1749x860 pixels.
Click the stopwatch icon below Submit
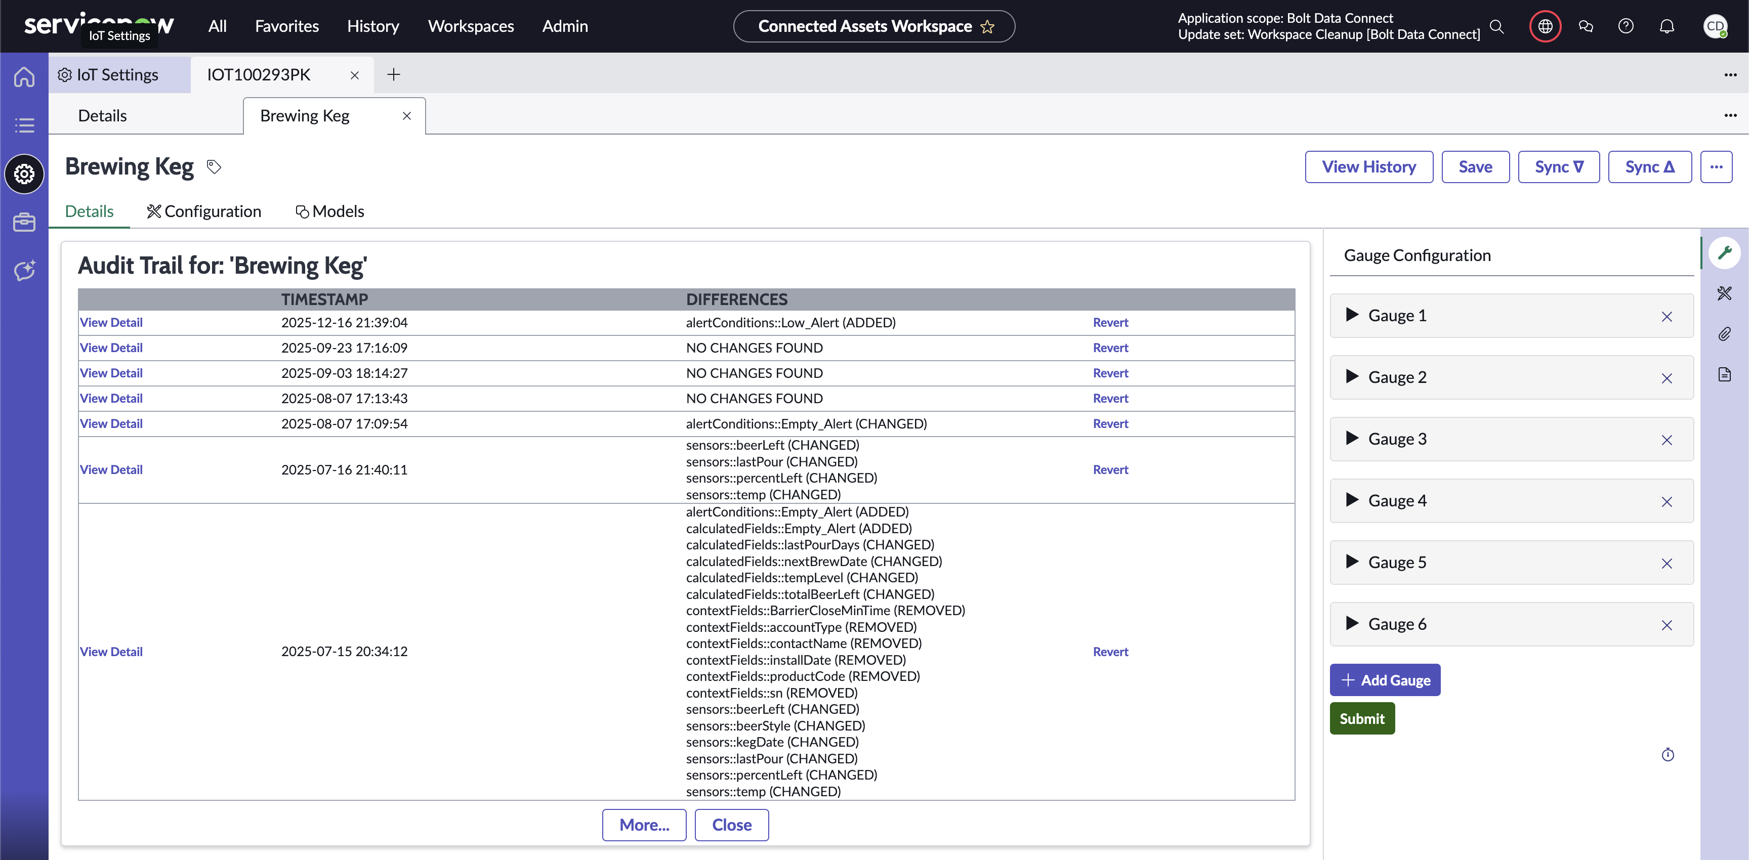coord(1668,754)
